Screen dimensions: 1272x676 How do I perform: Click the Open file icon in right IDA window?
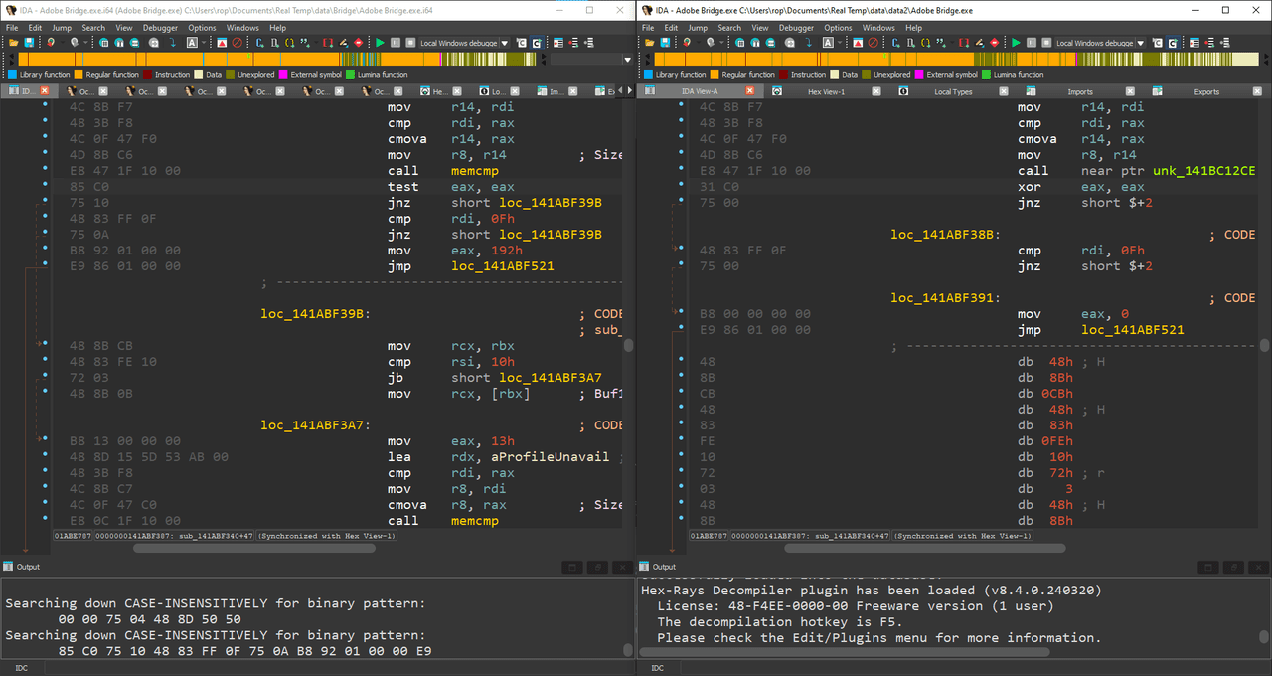pyautogui.click(x=649, y=43)
